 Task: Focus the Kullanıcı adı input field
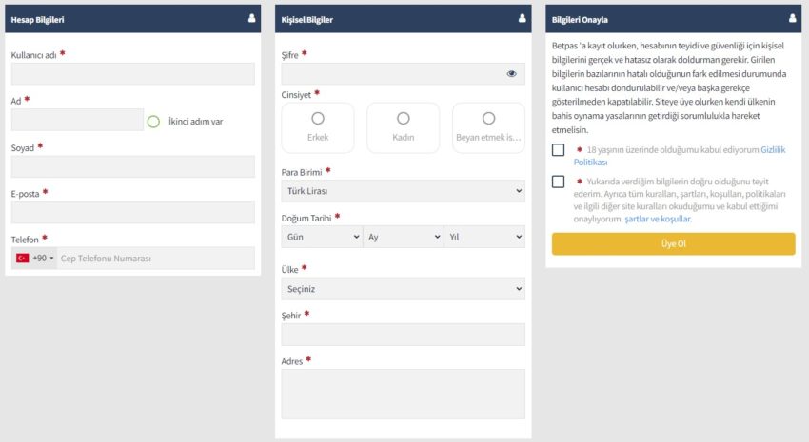[x=133, y=74]
